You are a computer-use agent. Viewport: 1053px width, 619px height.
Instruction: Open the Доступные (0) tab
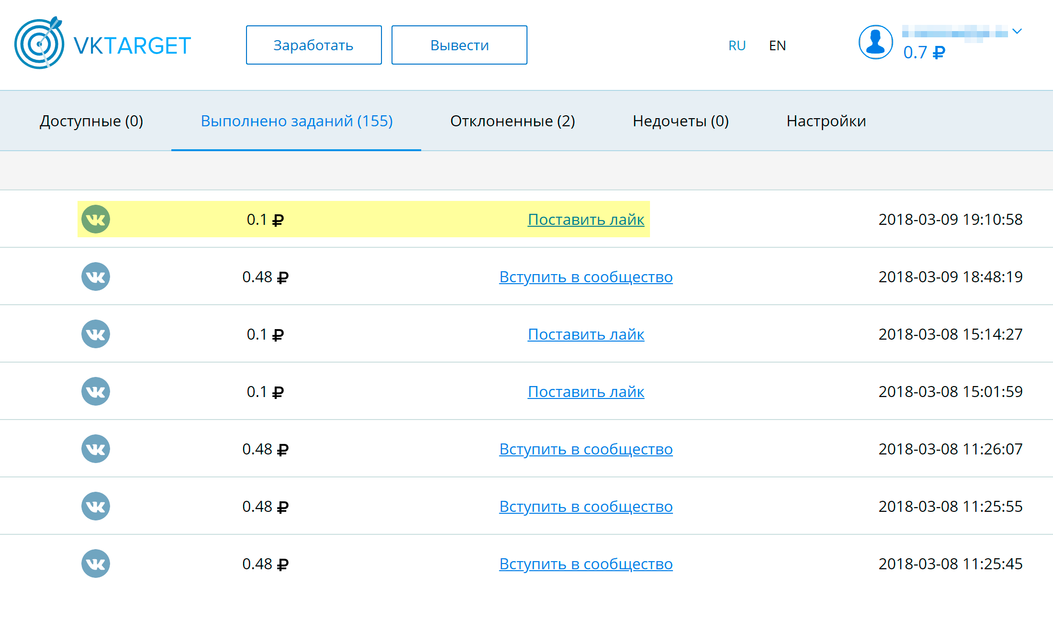point(91,121)
